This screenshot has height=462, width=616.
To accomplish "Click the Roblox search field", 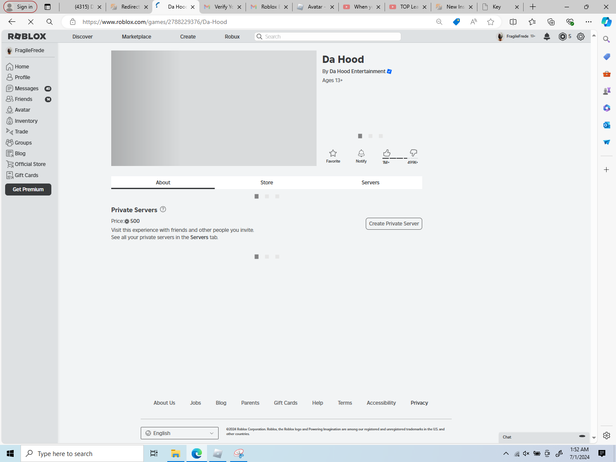I will [328, 37].
